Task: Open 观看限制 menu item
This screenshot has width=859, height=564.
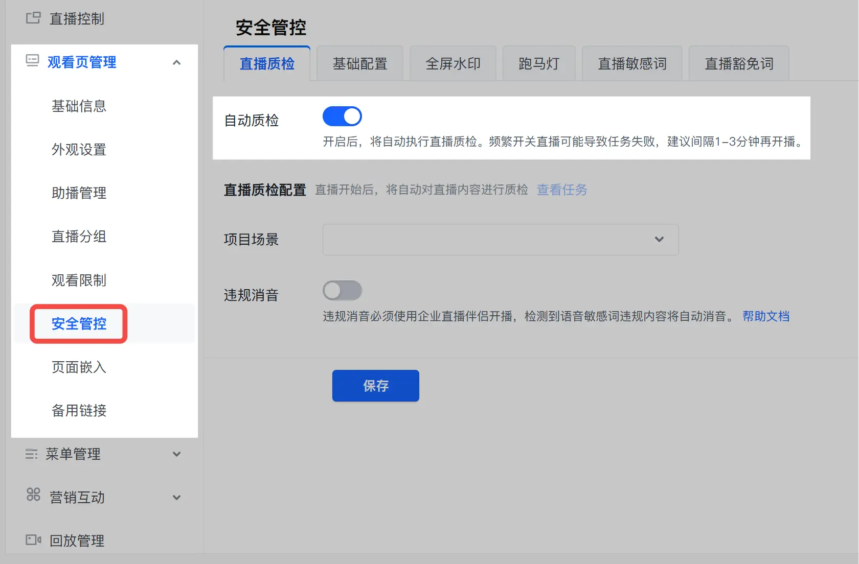Action: tap(79, 280)
